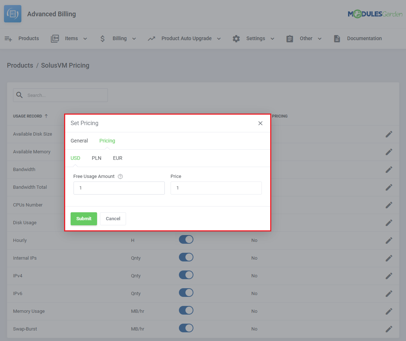Click the ModulesGarden logo

pyautogui.click(x=375, y=14)
